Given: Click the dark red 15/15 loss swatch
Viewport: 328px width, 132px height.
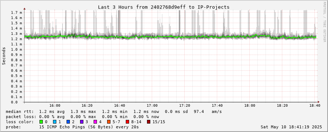Looking at the screenshot, I should click(148, 122).
